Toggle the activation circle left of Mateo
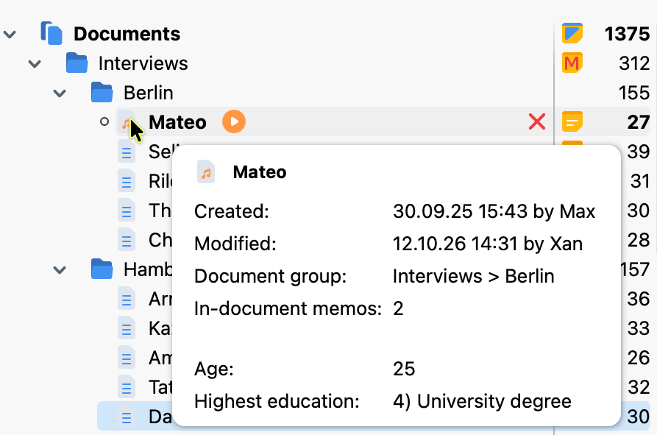 104,122
